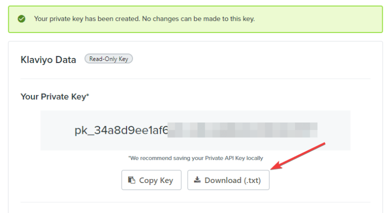Image resolution: width=390 pixels, height=213 pixels.
Task: Click the gray key box left of pk_
Action: pyautogui.click(x=57, y=130)
